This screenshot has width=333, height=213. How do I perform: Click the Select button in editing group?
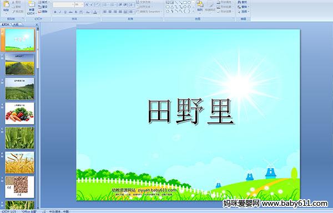point(243,12)
